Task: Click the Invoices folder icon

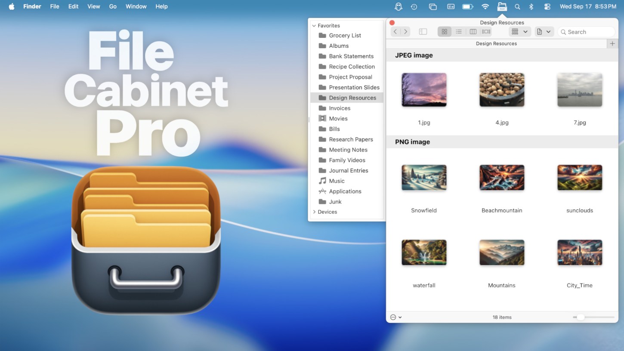Action: tap(322, 108)
